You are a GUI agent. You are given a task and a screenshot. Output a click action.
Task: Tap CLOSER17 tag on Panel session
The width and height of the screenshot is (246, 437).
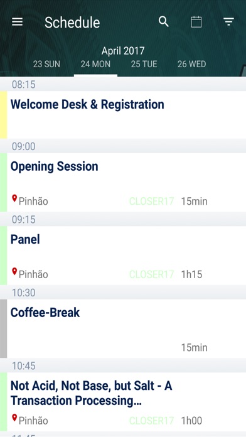[152, 274]
